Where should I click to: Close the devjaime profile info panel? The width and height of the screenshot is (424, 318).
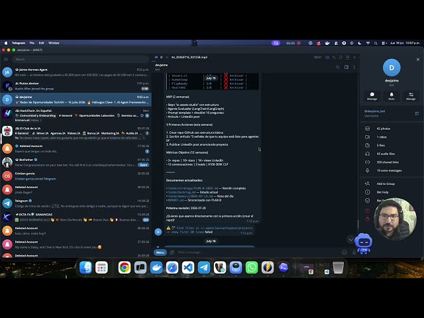[418, 60]
